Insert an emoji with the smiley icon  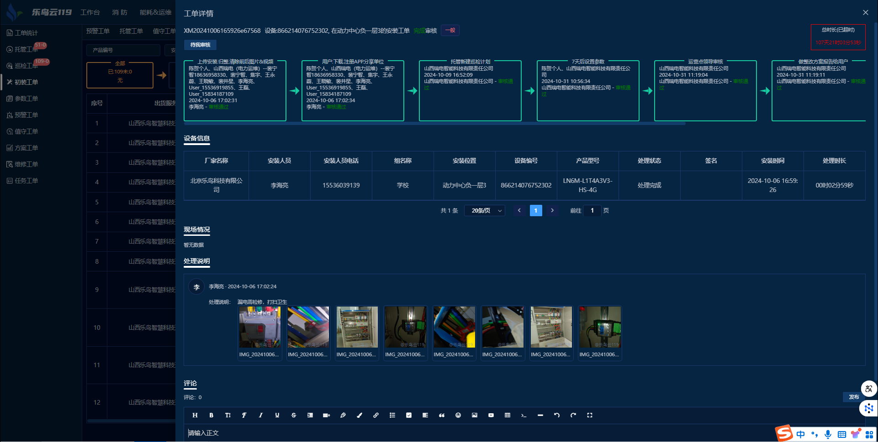click(x=458, y=415)
